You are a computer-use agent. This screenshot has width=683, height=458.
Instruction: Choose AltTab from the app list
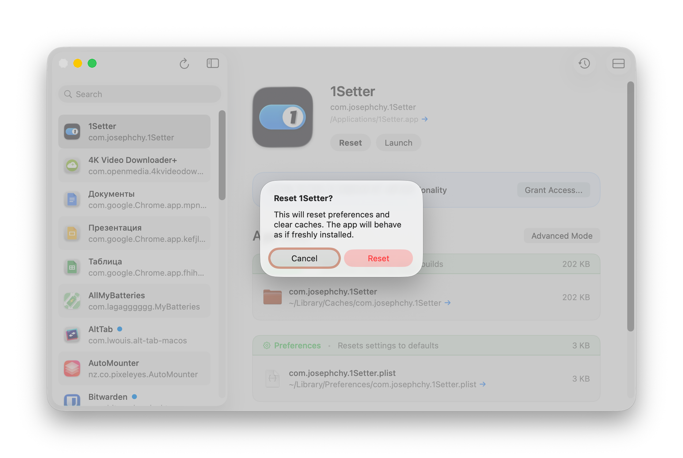(x=134, y=335)
